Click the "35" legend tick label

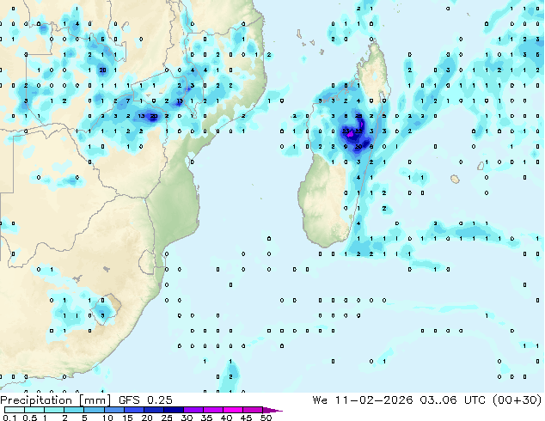tap(206, 418)
